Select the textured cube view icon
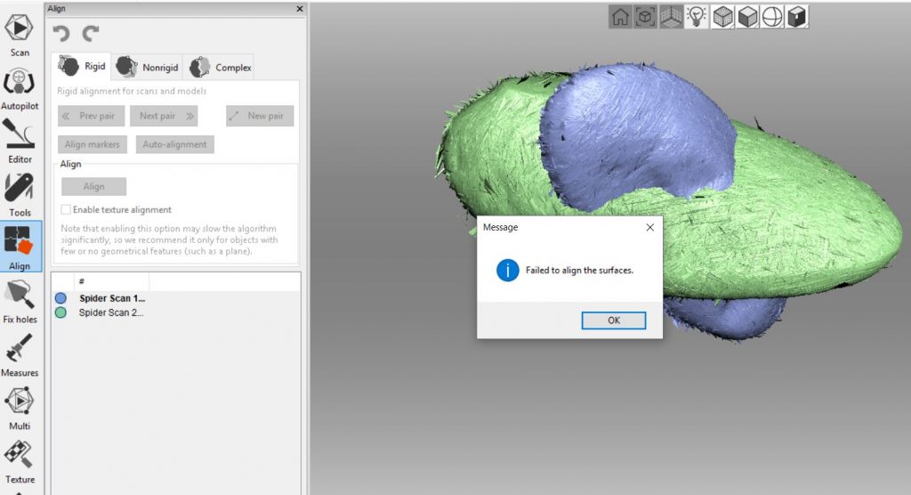The image size is (911, 495). [797, 17]
